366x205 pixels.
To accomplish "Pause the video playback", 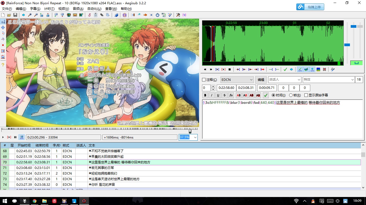I will click(x=15, y=137).
